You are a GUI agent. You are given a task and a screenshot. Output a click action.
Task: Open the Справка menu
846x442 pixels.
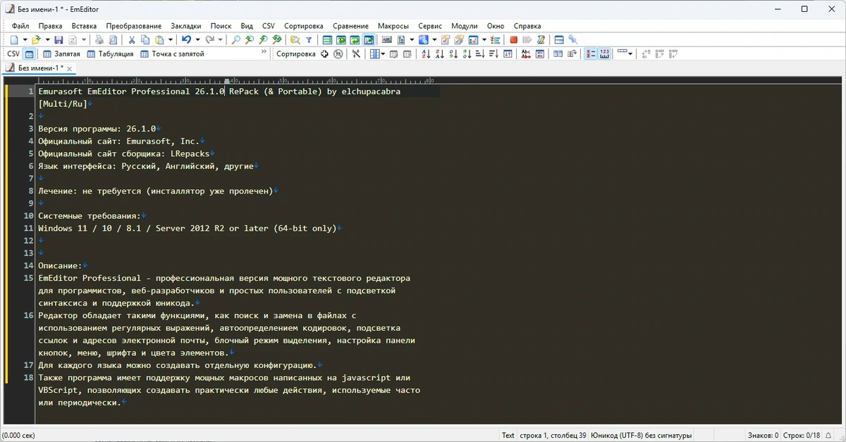tap(528, 26)
